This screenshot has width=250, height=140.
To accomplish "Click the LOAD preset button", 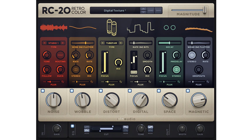I will click(151, 11).
